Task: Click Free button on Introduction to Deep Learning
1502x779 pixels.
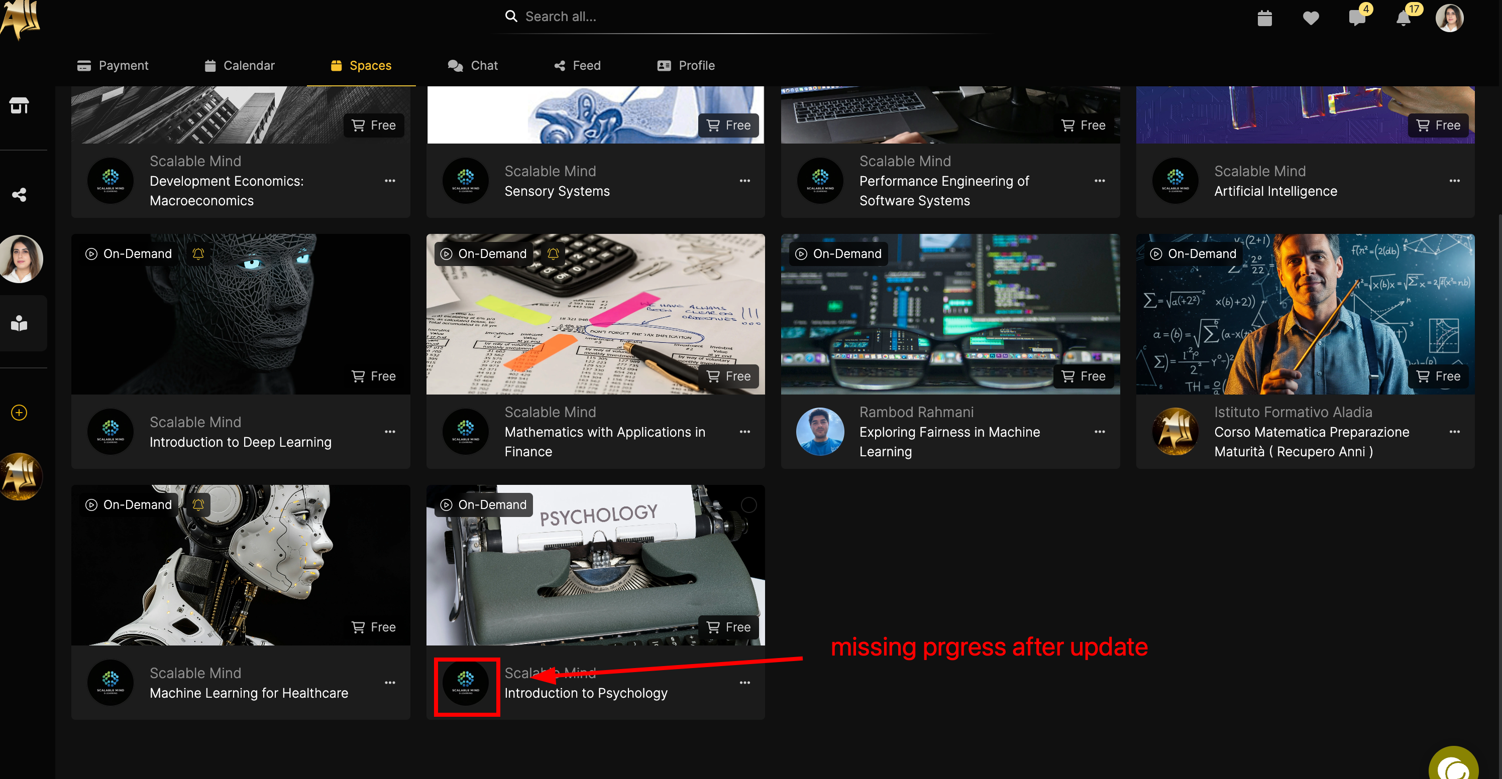Action: tap(374, 376)
